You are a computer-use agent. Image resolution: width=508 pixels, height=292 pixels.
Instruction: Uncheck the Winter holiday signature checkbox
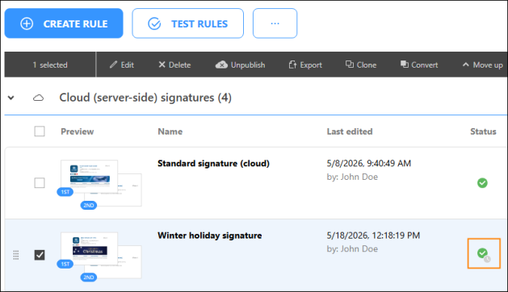40,255
